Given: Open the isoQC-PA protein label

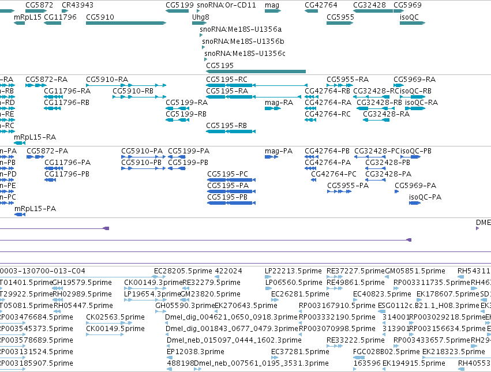Looking at the screenshot, I should [425, 197].
